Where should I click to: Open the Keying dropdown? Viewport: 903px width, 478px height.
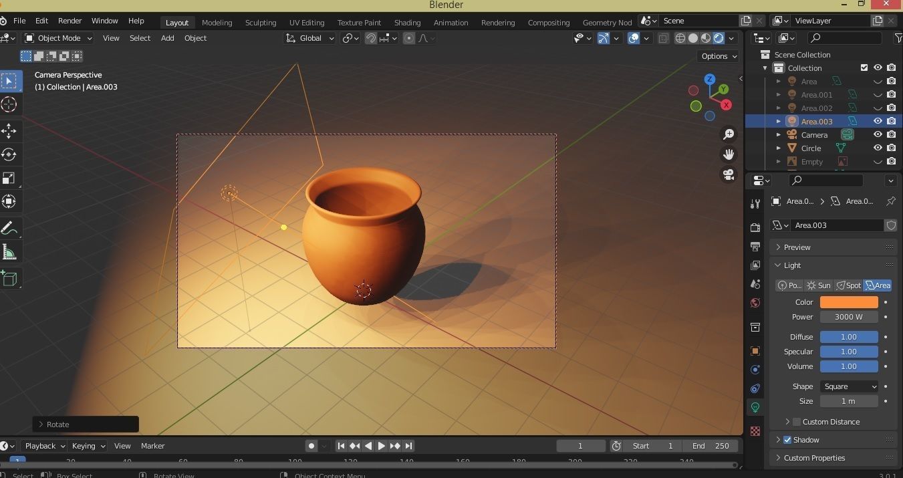[88, 446]
